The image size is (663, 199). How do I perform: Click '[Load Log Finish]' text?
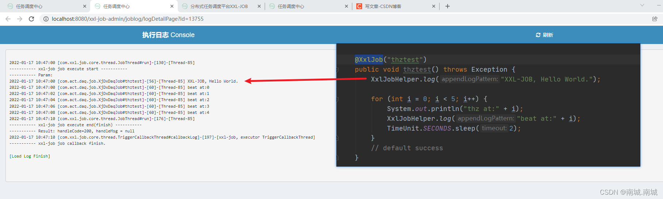coord(30,156)
